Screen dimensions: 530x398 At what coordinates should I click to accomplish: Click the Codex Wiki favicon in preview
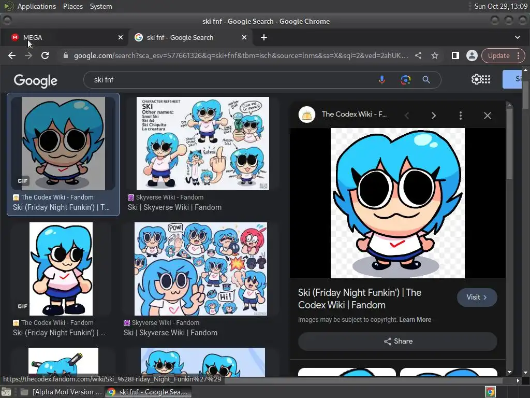[x=306, y=115]
